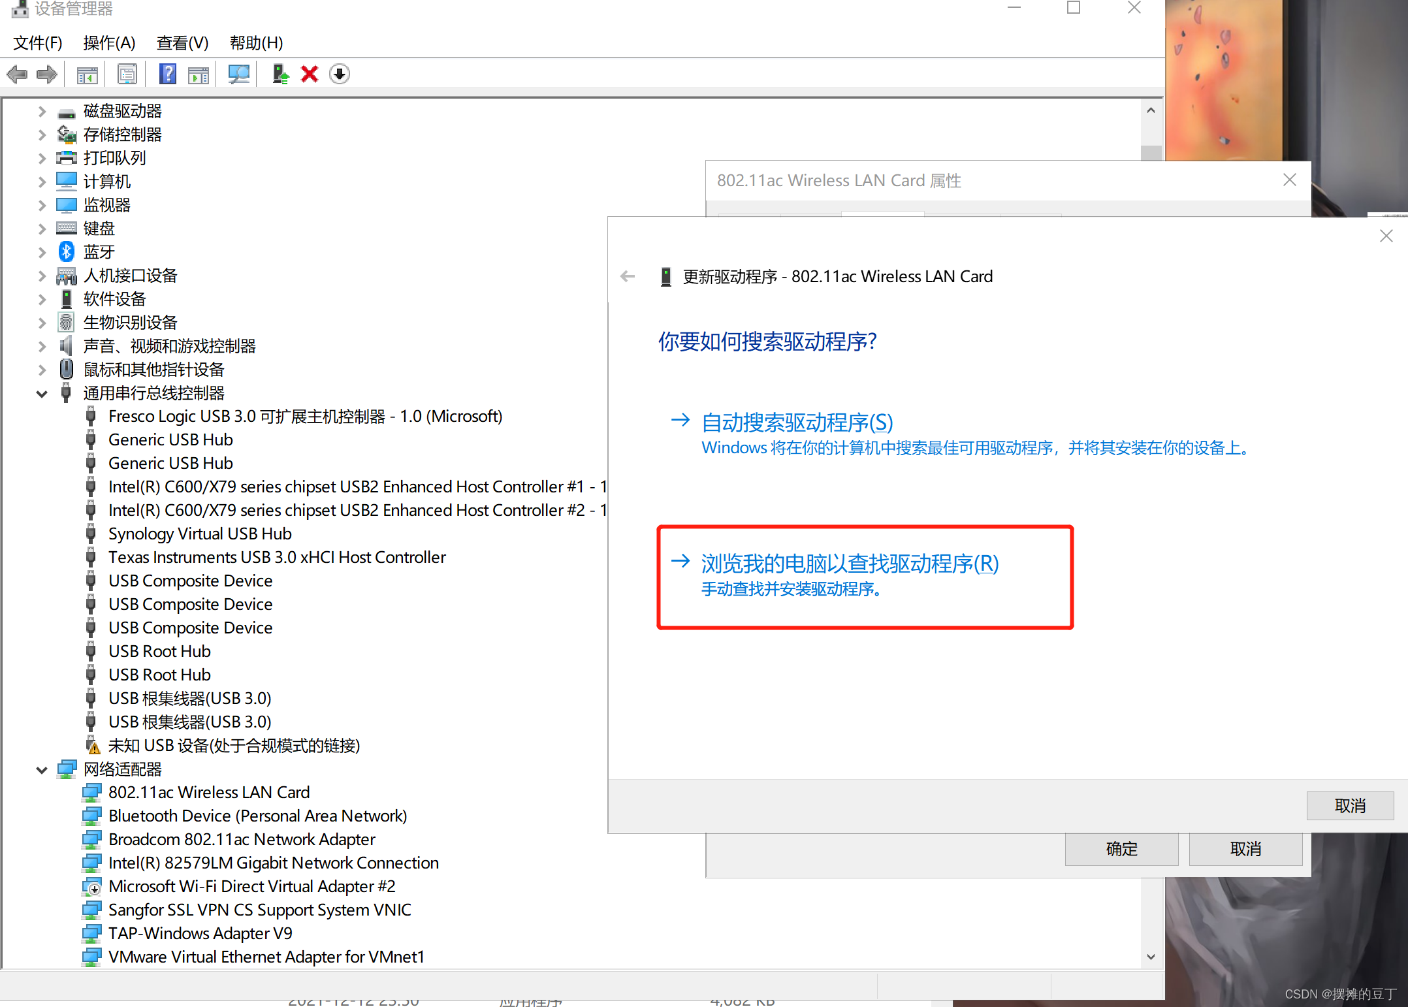Open the 操作(A) menu
The width and height of the screenshot is (1408, 1007).
click(109, 43)
